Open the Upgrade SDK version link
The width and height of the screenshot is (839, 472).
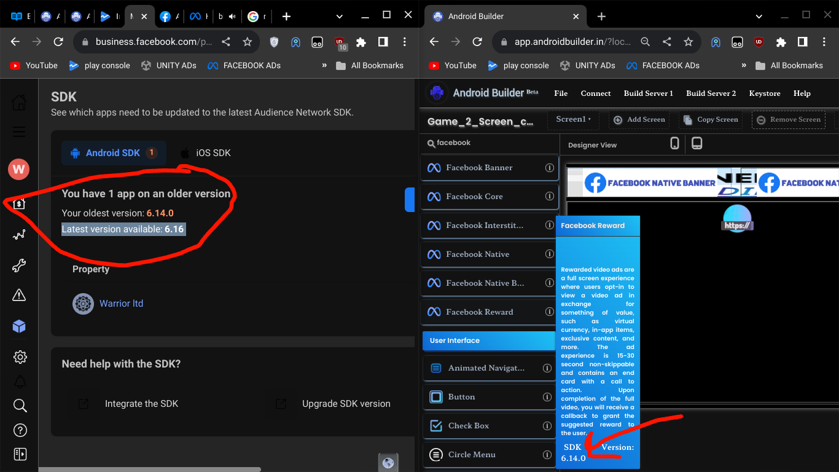point(346,404)
